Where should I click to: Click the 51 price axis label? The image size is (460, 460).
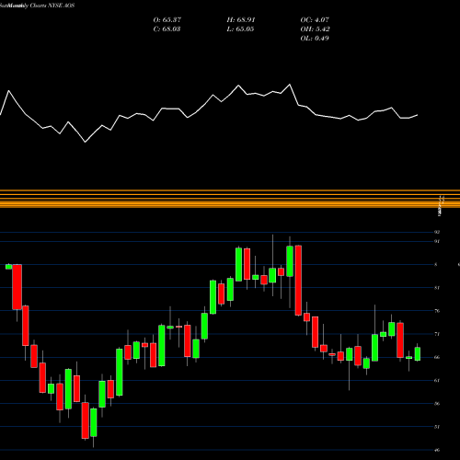tap(437, 427)
